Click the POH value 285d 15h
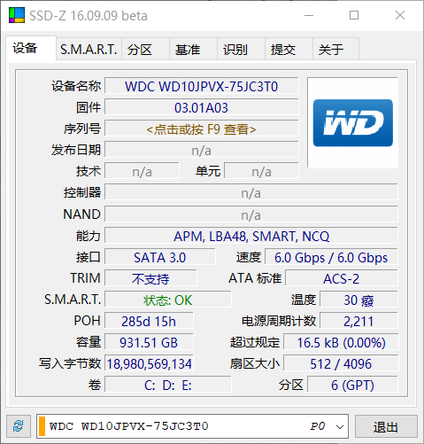This screenshot has height=444, width=424. pos(149,321)
